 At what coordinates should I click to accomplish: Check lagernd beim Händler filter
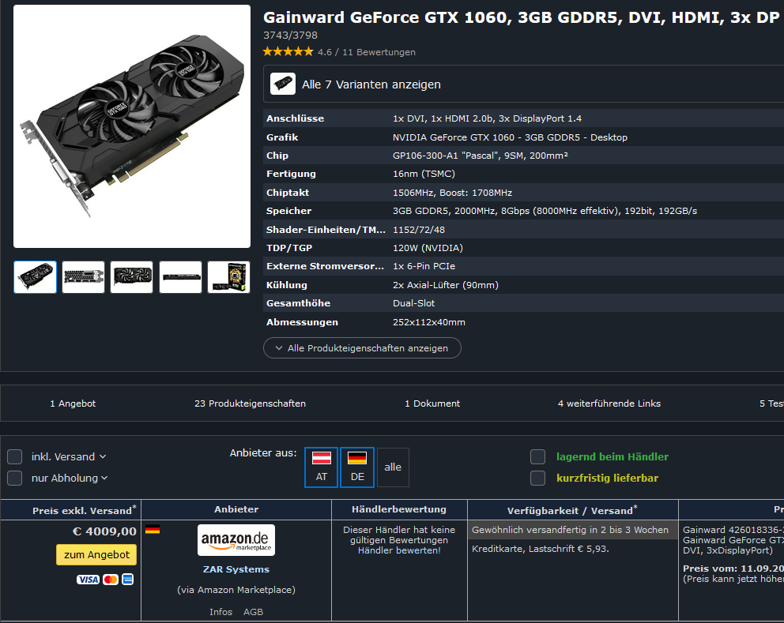(x=537, y=456)
